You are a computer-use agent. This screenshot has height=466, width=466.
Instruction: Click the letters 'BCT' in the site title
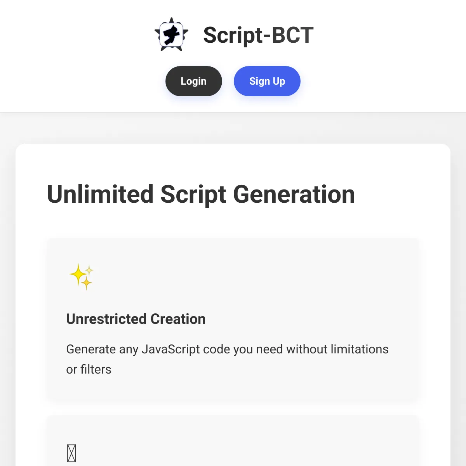(x=292, y=35)
